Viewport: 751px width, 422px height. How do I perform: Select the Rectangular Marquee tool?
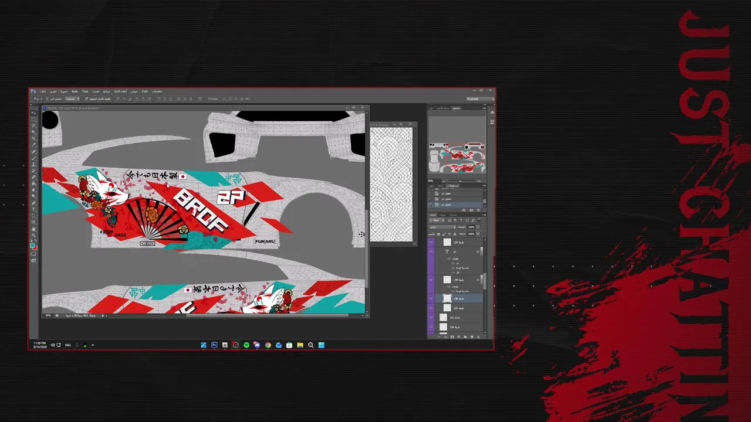click(33, 120)
